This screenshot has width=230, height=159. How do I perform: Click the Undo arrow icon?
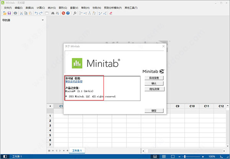tap(36, 13)
